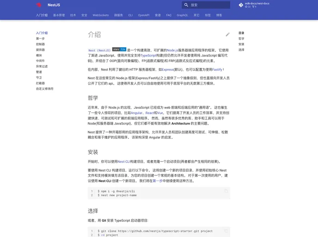Open the Express link
The width and height of the screenshot is (318, 237).
tap(168, 69)
